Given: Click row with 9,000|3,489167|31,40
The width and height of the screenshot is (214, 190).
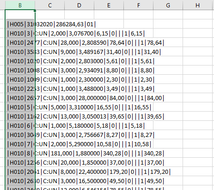Looking at the screenshot, I should (x=84, y=52).
